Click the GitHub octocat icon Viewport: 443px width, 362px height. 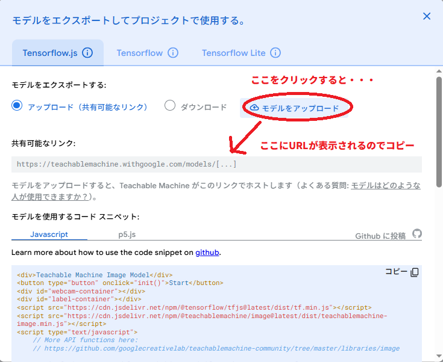[416, 234]
